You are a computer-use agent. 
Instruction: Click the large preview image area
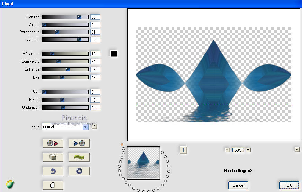coord(213,75)
